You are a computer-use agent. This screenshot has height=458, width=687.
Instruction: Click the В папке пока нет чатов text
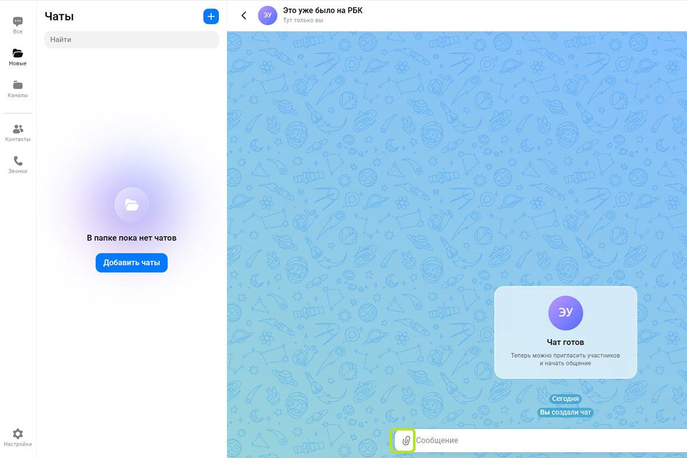(132, 238)
